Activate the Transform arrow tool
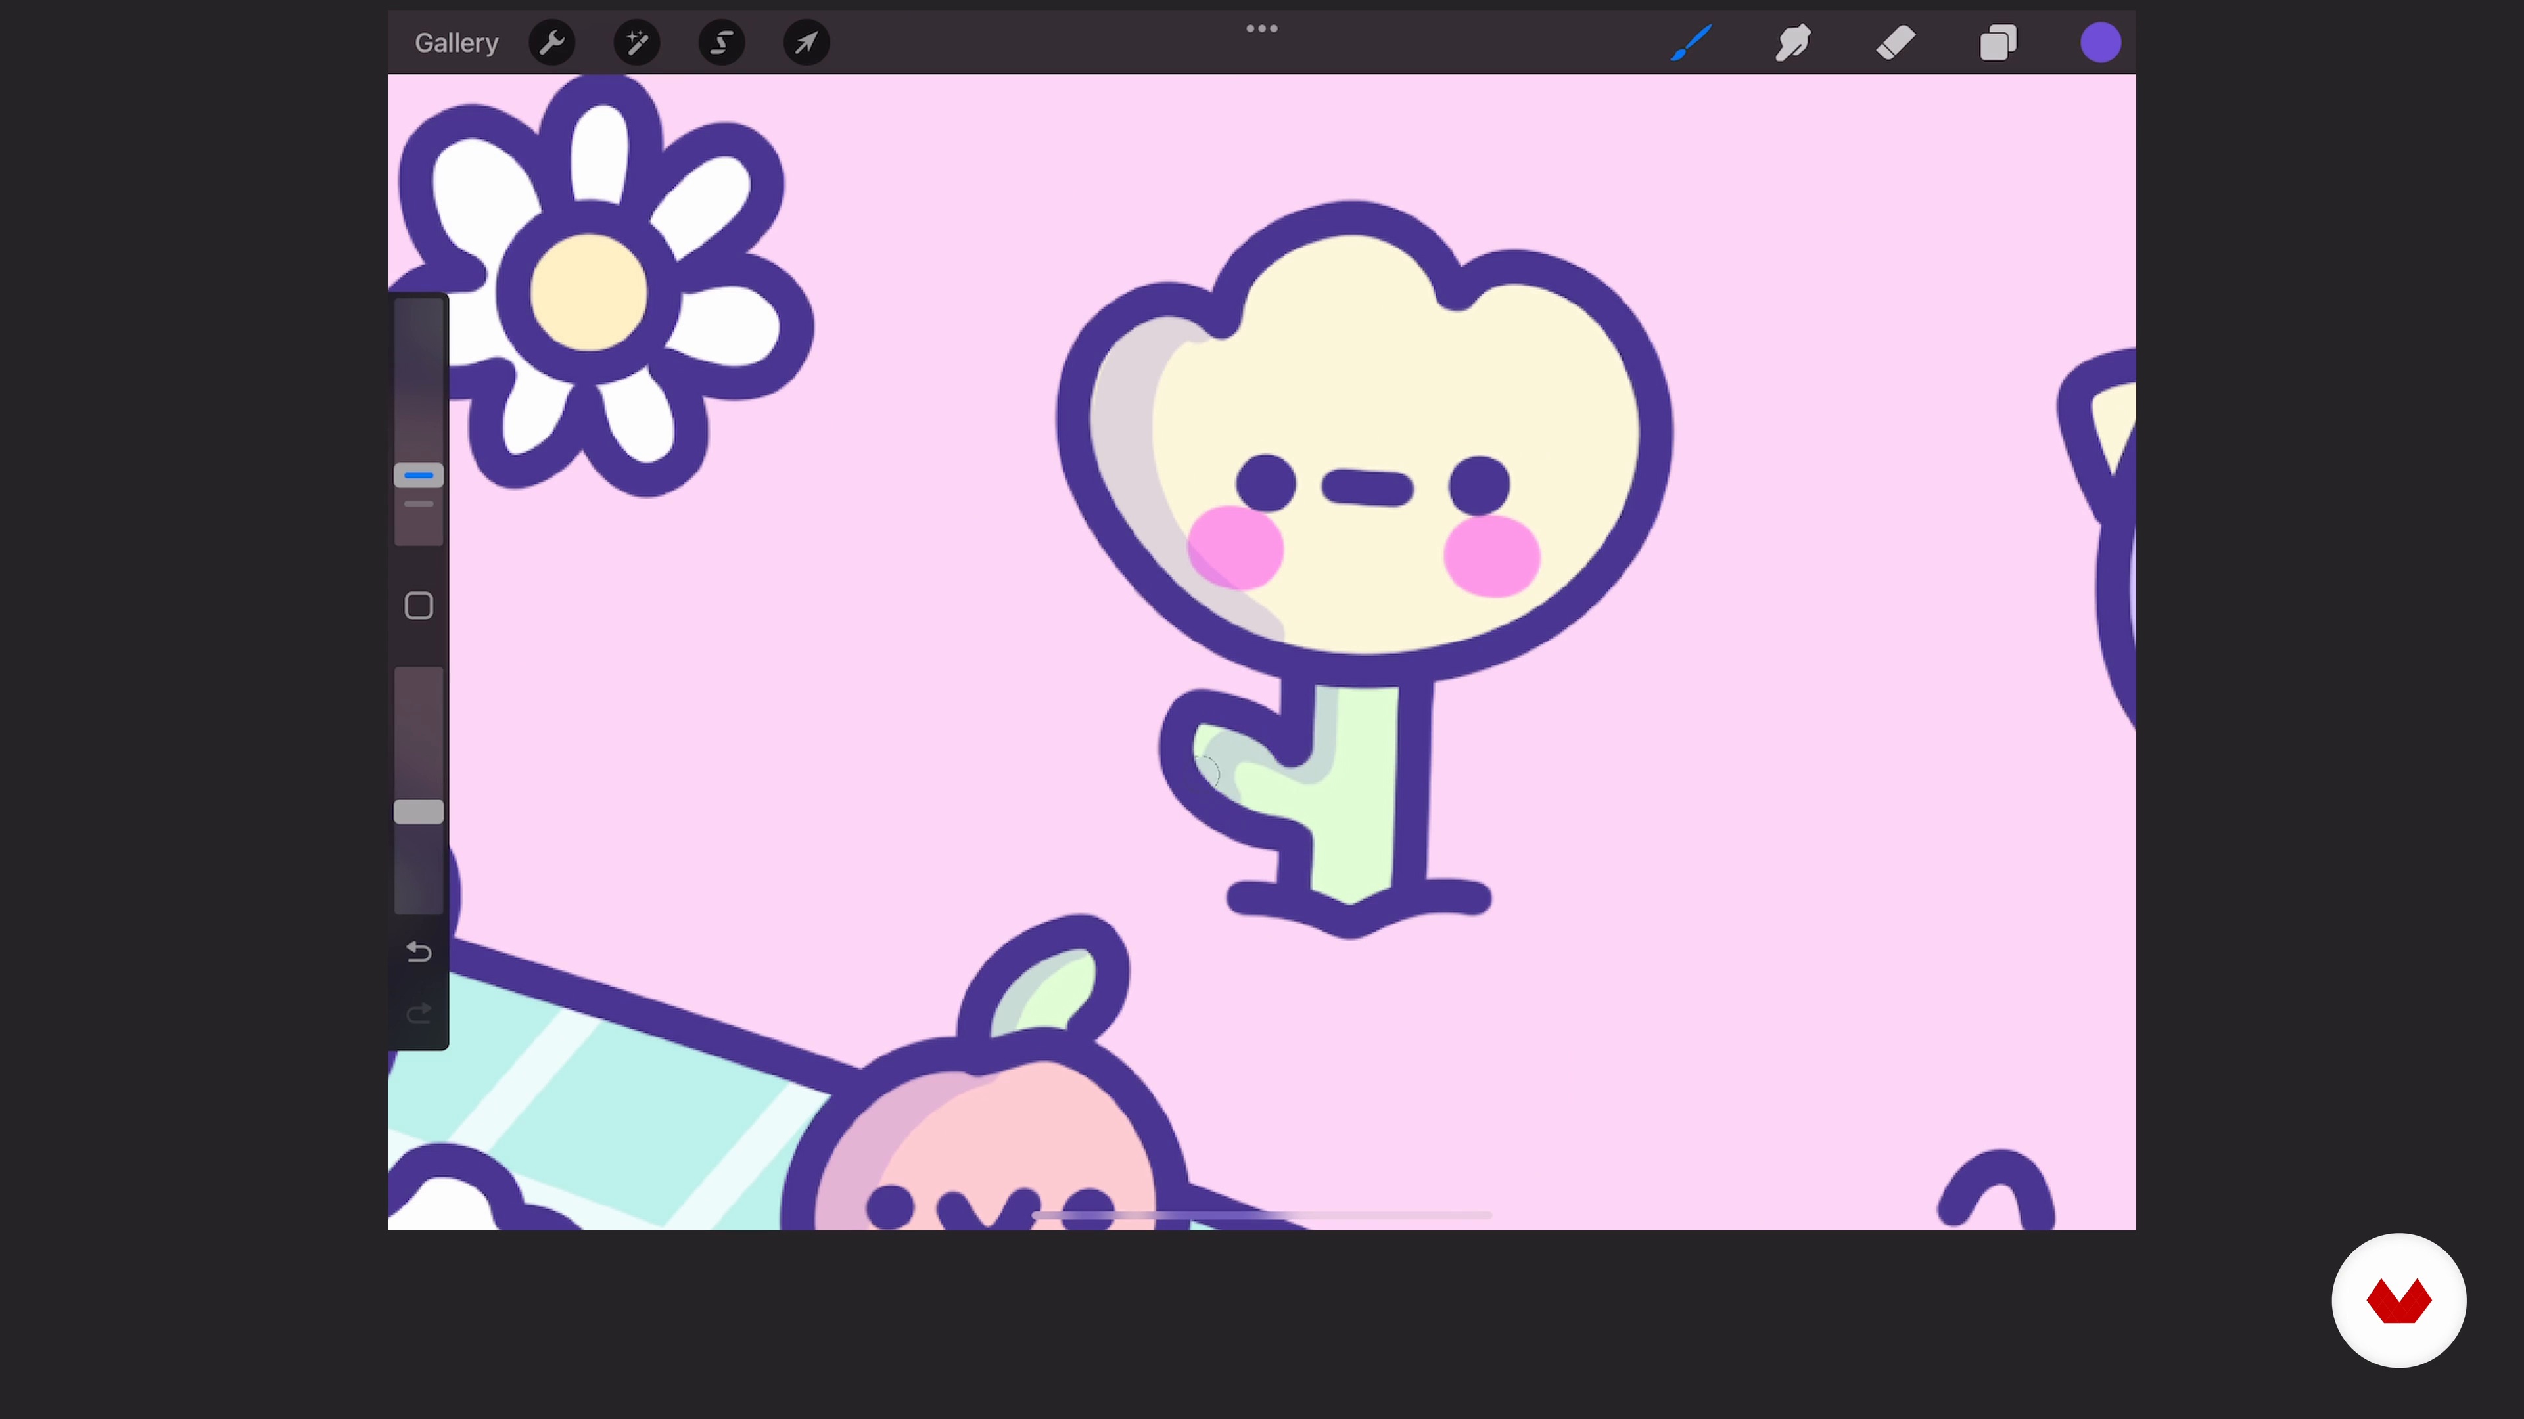This screenshot has width=2524, height=1419. pos(806,43)
